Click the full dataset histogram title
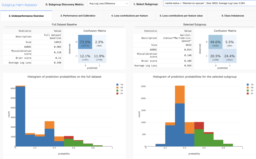The width and height of the screenshot is (256, 159). click(x=64, y=77)
